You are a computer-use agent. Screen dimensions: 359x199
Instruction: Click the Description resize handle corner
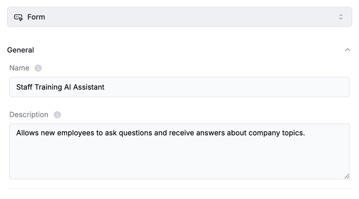click(347, 176)
